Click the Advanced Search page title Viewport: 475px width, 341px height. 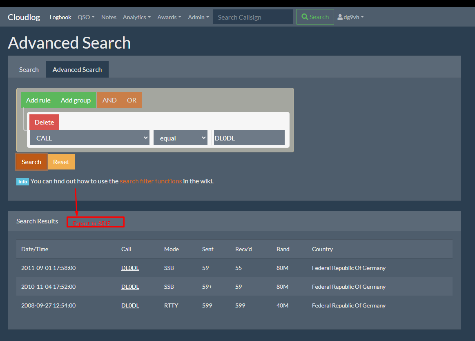coord(69,43)
